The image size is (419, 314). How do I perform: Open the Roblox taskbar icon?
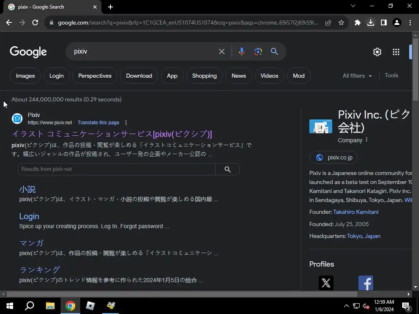[90, 306]
